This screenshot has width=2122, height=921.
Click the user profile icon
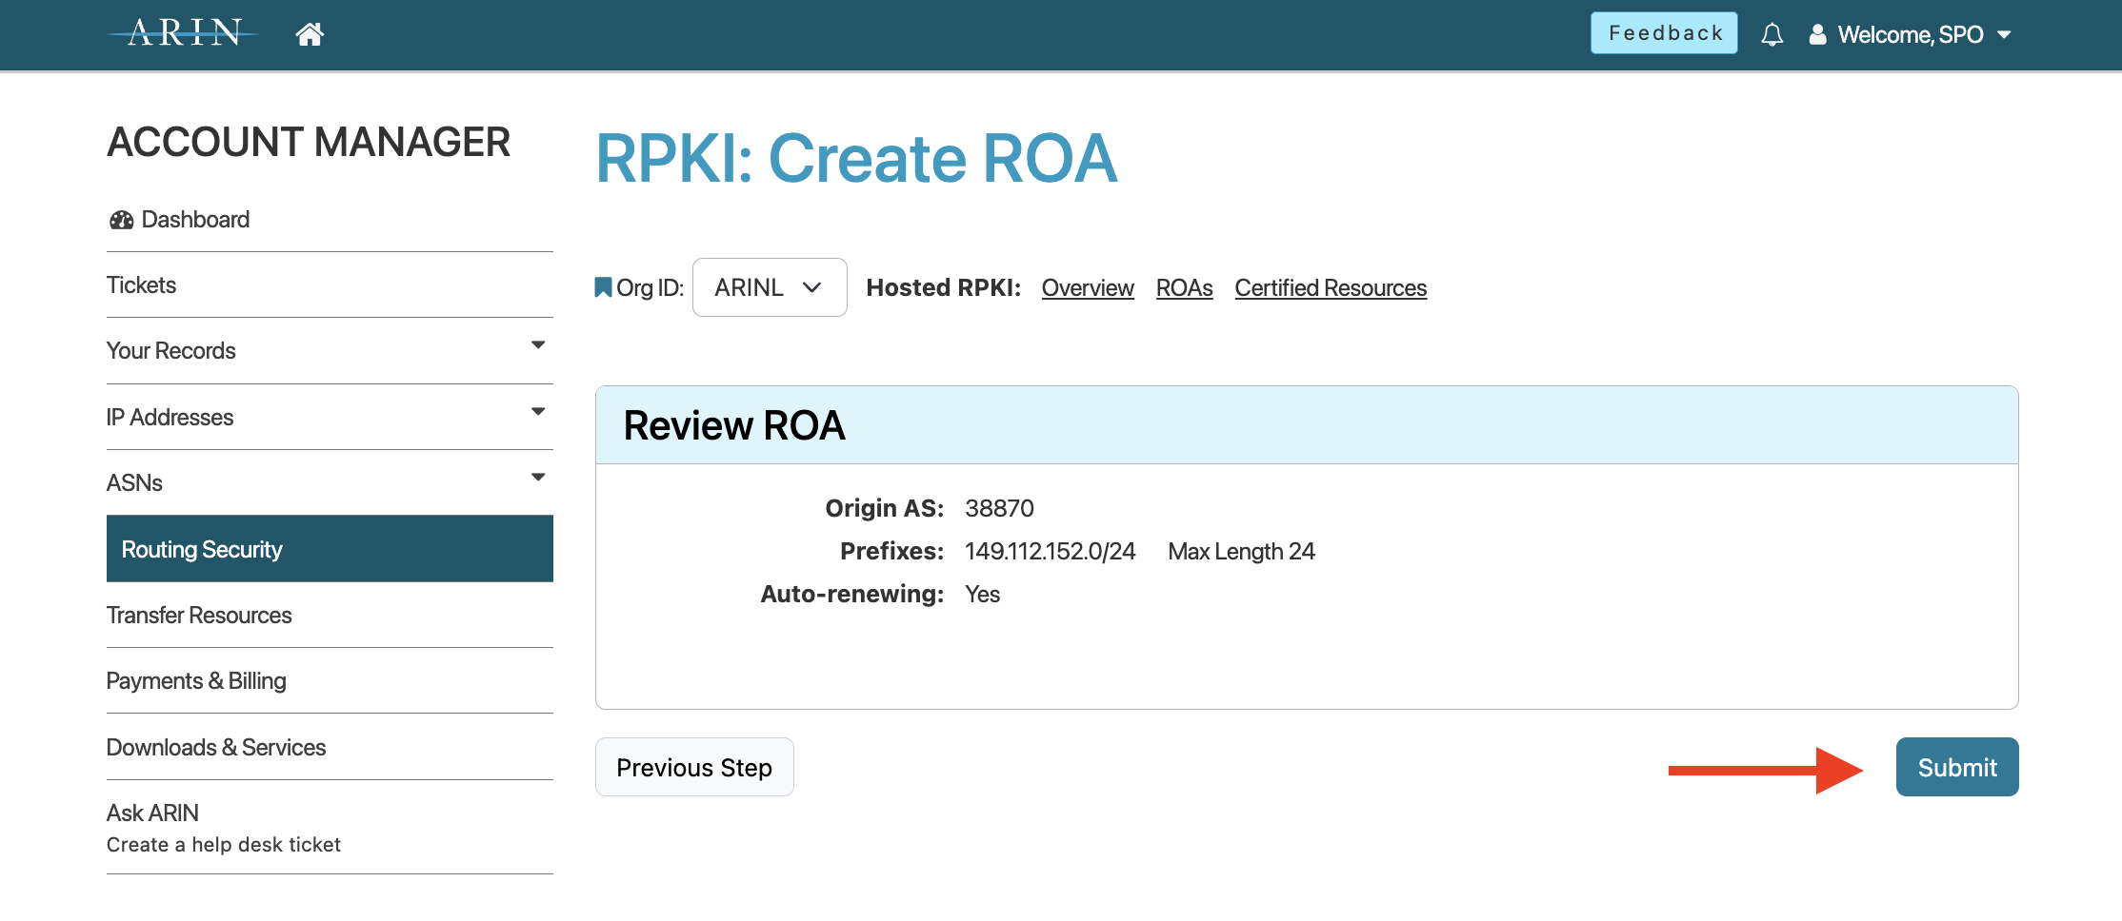[1817, 34]
